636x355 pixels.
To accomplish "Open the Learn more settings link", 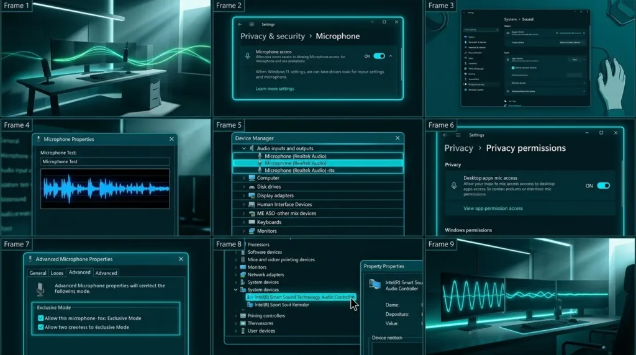I will click(x=275, y=89).
